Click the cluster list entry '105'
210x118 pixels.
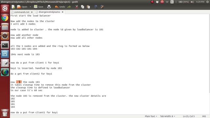point(12,101)
